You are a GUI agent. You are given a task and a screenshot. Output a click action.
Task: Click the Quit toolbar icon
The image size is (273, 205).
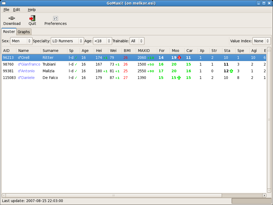tap(32, 18)
